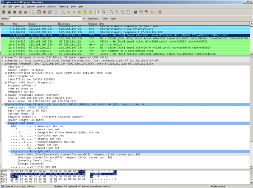Find a packet with the magnifier icon

click(x=63, y=12)
